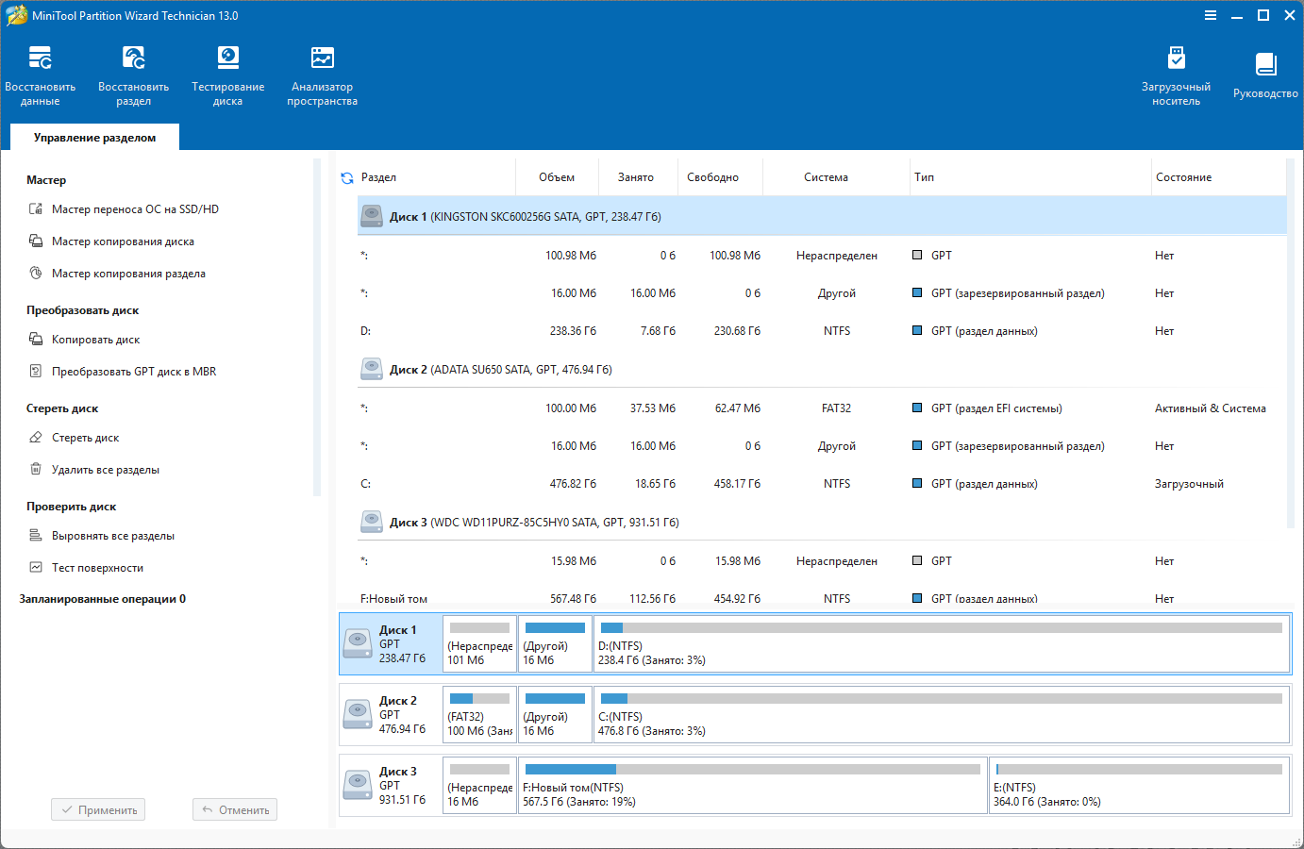1304x849 pixels.
Task: Refresh the partition list icon
Action: point(347,178)
